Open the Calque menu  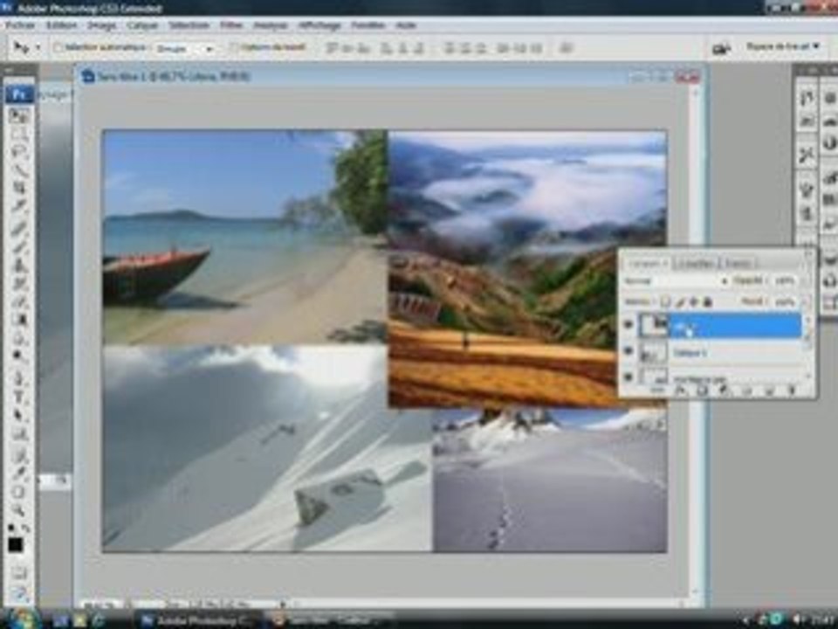[142, 25]
